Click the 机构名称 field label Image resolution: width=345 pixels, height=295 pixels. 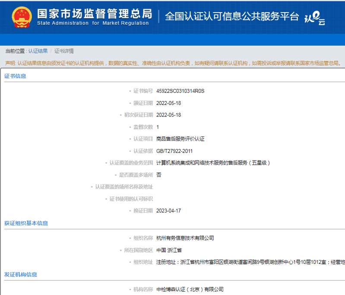pos(143,289)
